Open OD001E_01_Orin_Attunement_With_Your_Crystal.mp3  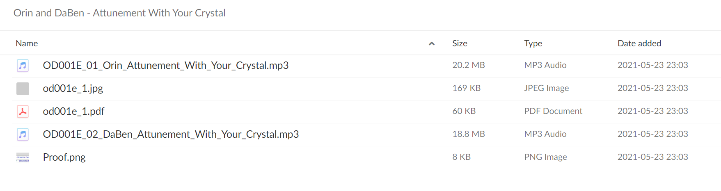[x=166, y=66]
